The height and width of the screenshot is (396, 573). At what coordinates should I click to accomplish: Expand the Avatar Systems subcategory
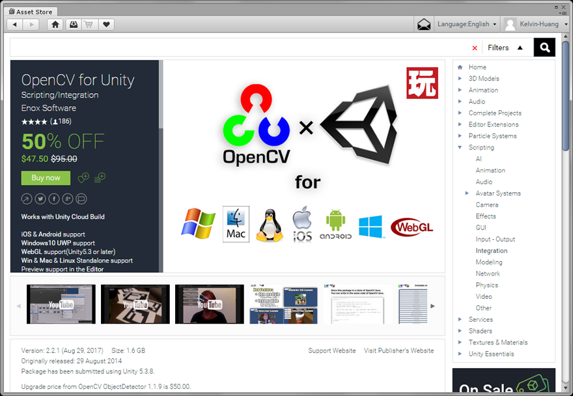[467, 193]
